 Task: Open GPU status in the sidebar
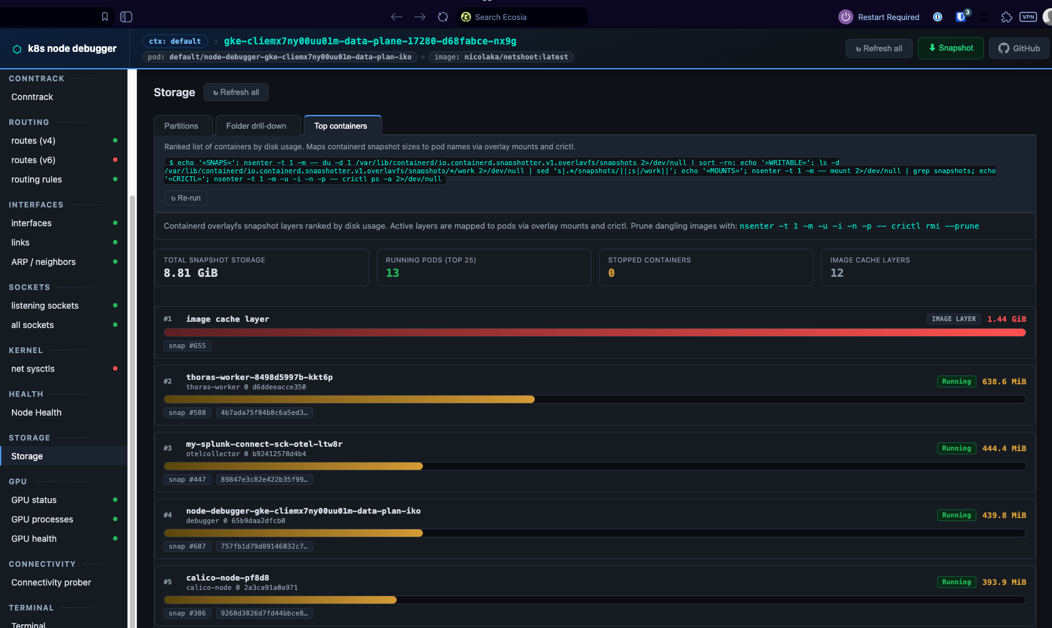pyautogui.click(x=34, y=500)
